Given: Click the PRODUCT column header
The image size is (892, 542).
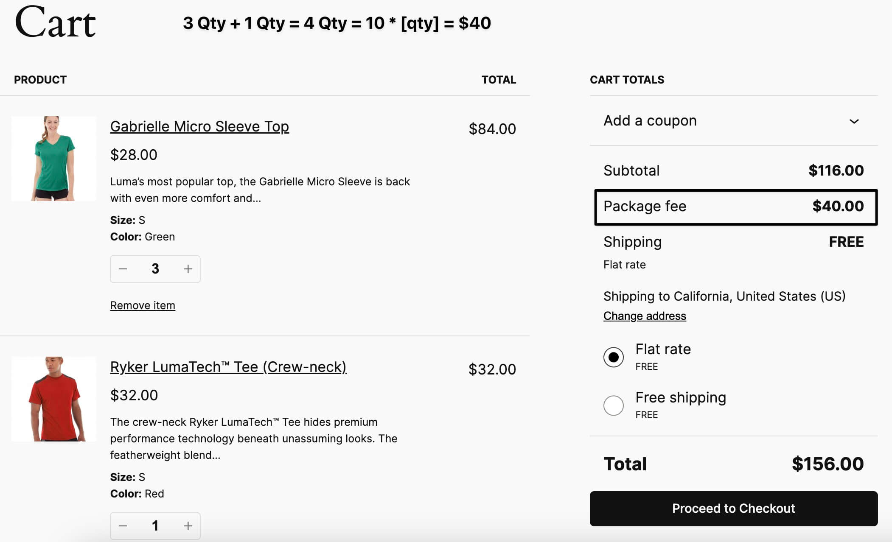Looking at the screenshot, I should [x=40, y=79].
